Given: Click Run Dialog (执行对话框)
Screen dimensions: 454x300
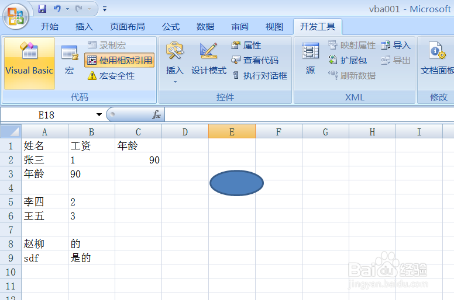Looking at the screenshot, I should (x=259, y=76).
